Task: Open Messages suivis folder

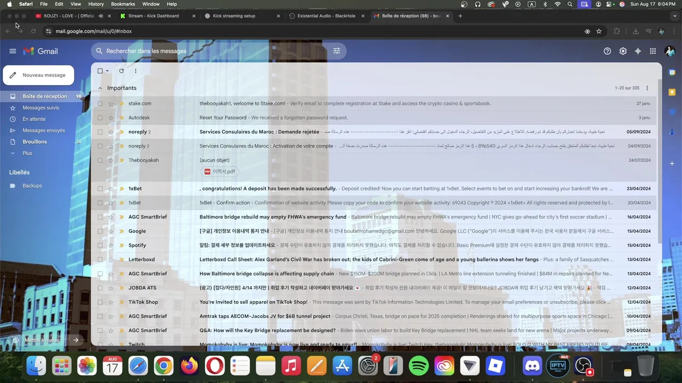Action: click(41, 107)
